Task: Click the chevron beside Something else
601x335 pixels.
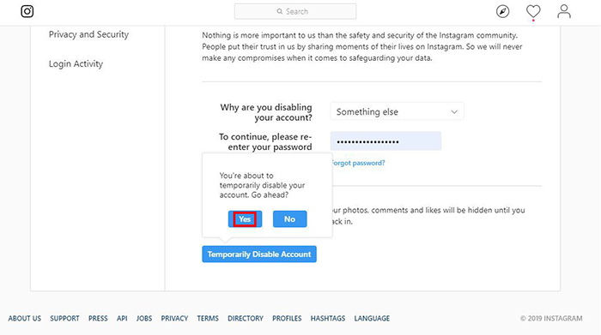Action: (x=454, y=112)
